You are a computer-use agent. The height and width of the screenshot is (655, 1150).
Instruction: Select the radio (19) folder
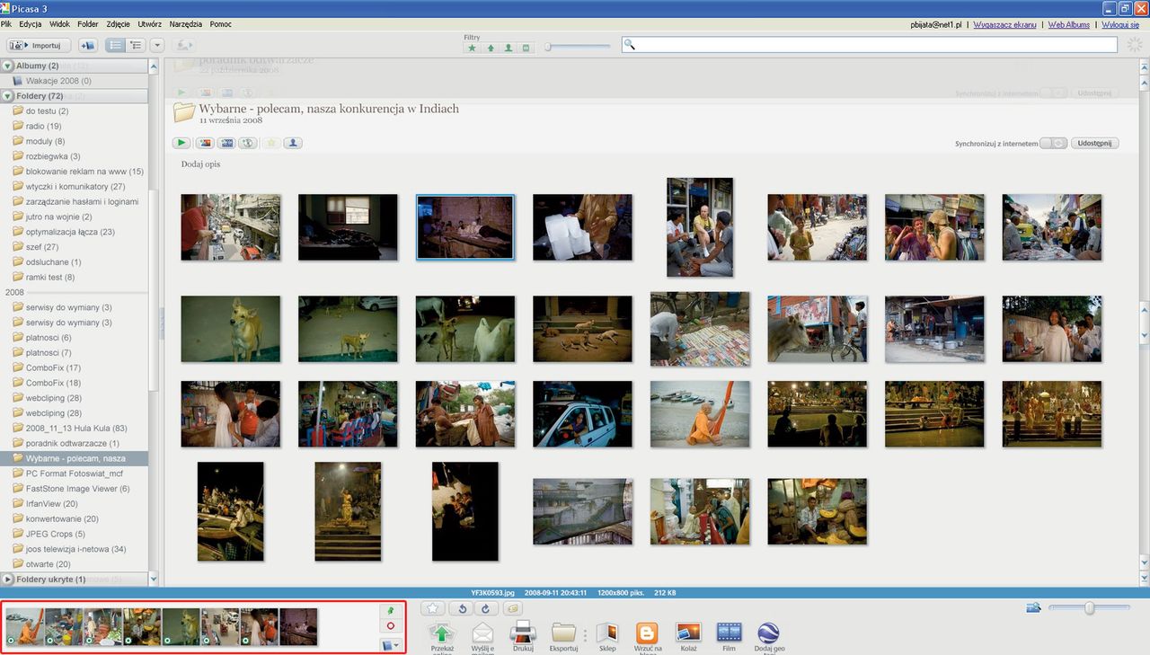[x=43, y=127]
